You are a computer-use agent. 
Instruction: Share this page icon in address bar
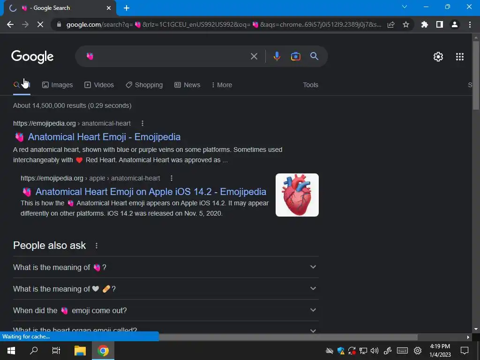(x=391, y=24)
